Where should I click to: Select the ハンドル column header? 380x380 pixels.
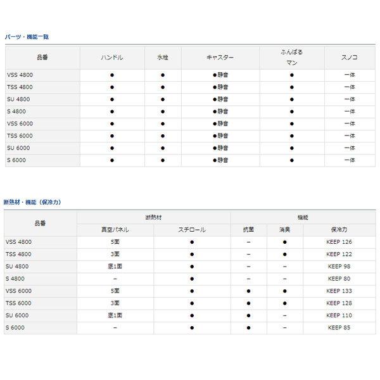pos(112,57)
